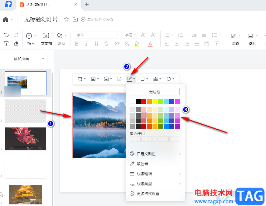Select the blank slide 4 thumbnail
Viewport: 266px width, 206px height.
pos(26,167)
